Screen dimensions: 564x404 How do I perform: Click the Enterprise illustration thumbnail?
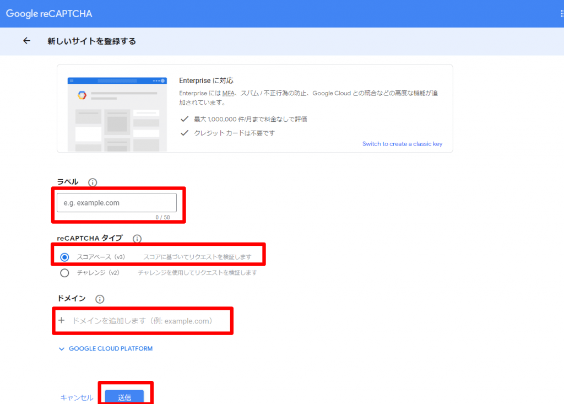pyautogui.click(x=117, y=114)
